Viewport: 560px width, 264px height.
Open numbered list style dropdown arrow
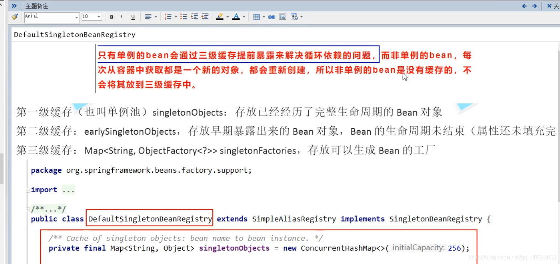(176, 17)
